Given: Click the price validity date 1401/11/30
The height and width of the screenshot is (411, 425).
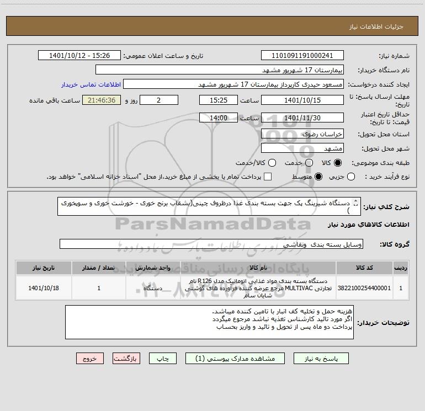Looking at the screenshot, I should 302,118.
